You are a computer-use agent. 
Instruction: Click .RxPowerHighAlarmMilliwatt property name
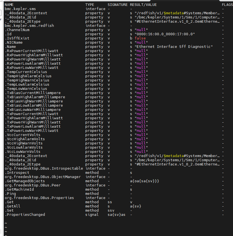coord(34,55)
